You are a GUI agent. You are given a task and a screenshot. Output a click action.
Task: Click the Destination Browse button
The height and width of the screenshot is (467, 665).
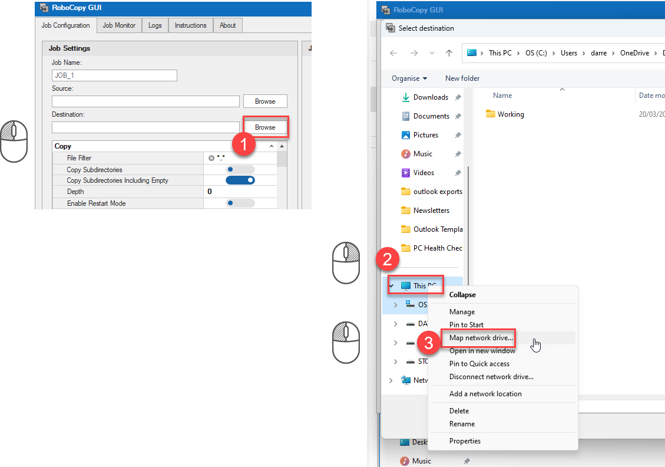click(265, 127)
